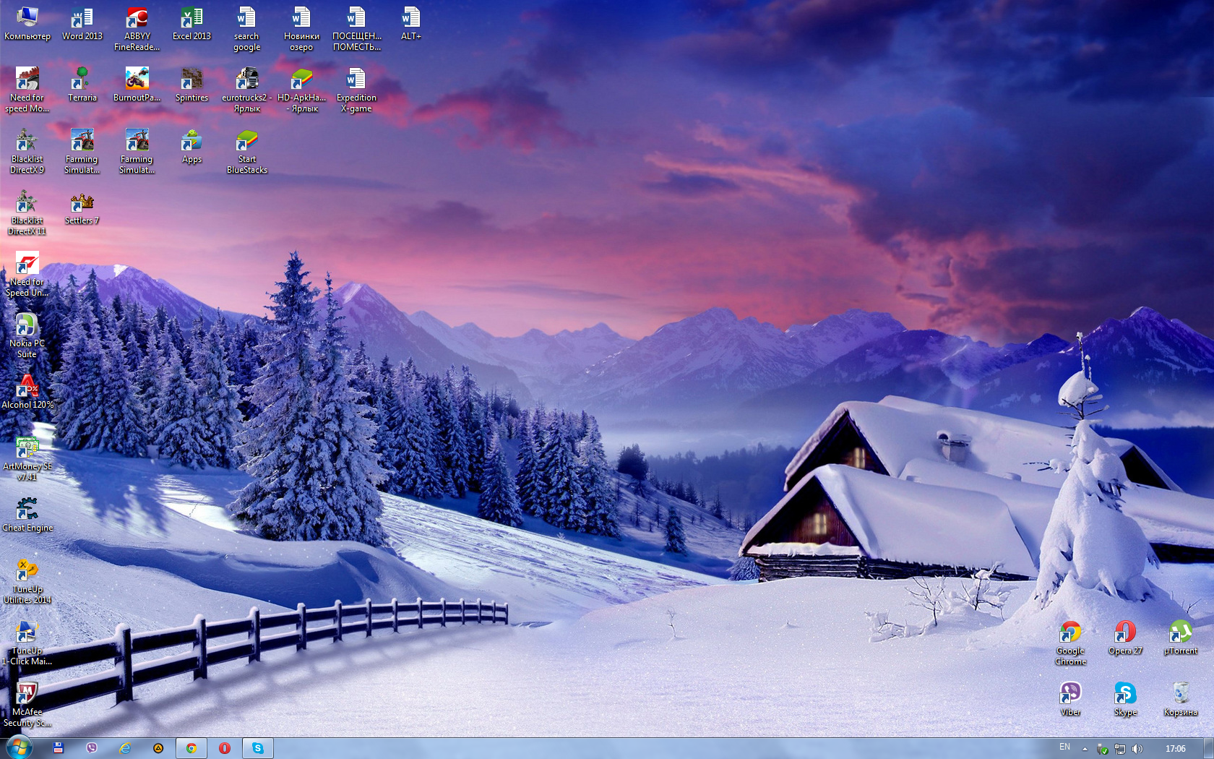Show hidden system tray icons
This screenshot has height=759, width=1214.
pyautogui.click(x=1085, y=749)
